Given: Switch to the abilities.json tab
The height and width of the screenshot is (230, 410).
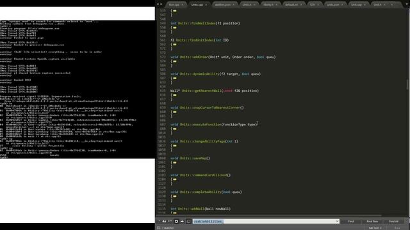Looking at the screenshot, I should click(222, 4).
